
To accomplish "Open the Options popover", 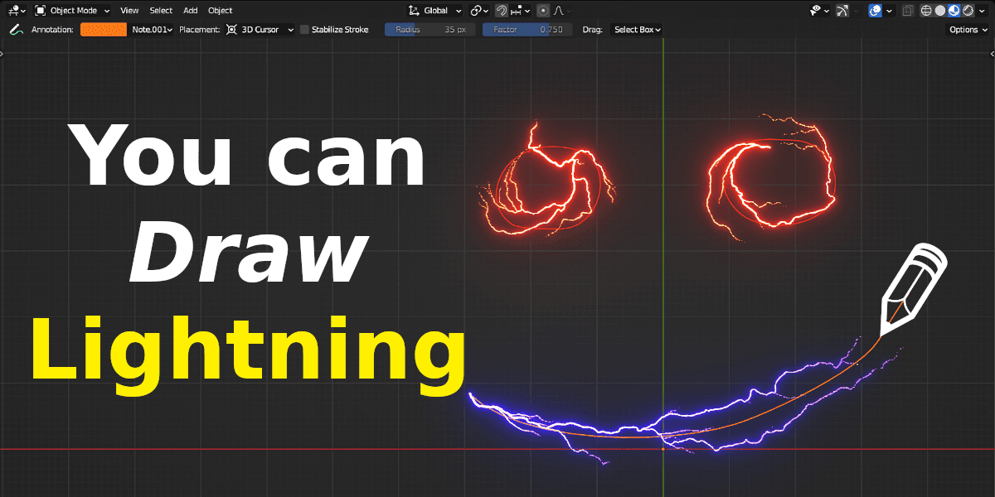I will pos(968,30).
